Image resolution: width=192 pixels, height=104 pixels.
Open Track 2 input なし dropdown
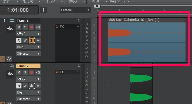click(28, 92)
